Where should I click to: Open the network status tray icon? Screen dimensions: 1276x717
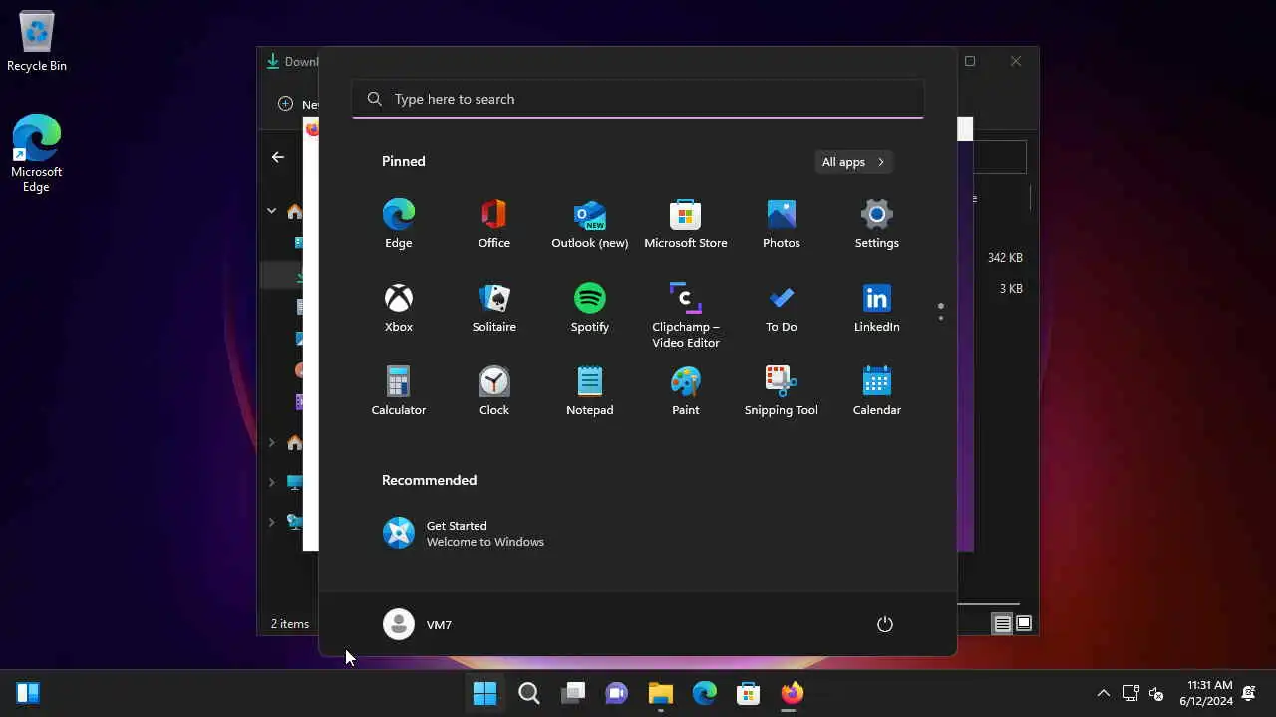[x=1130, y=693]
